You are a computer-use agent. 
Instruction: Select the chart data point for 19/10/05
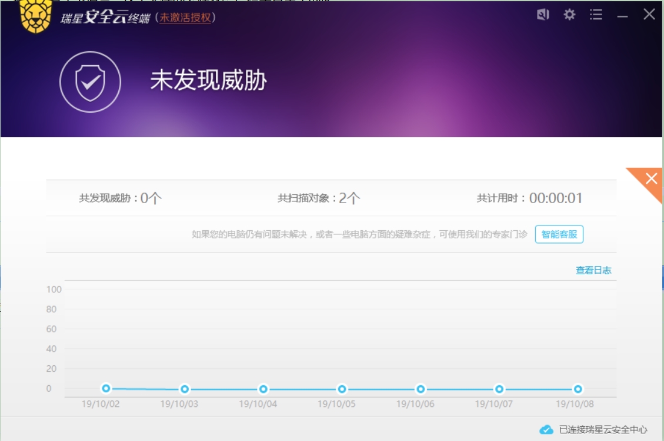coord(342,389)
